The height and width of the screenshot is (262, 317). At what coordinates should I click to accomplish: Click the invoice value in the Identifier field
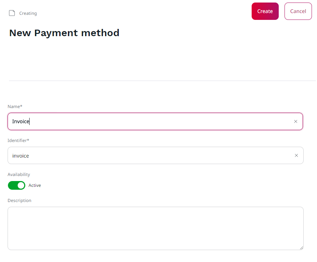[20, 155]
